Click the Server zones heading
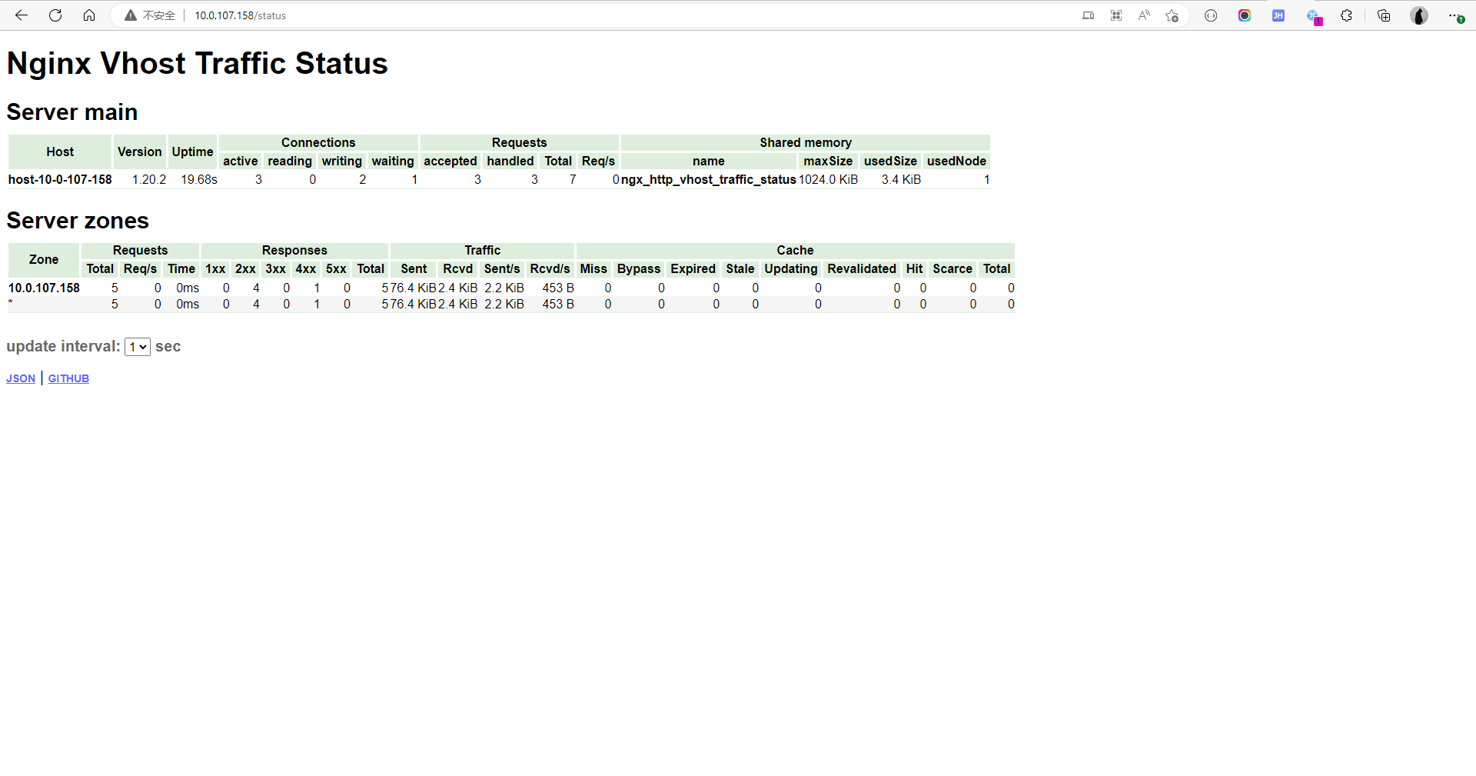Image resolution: width=1476 pixels, height=776 pixels. coord(77,221)
